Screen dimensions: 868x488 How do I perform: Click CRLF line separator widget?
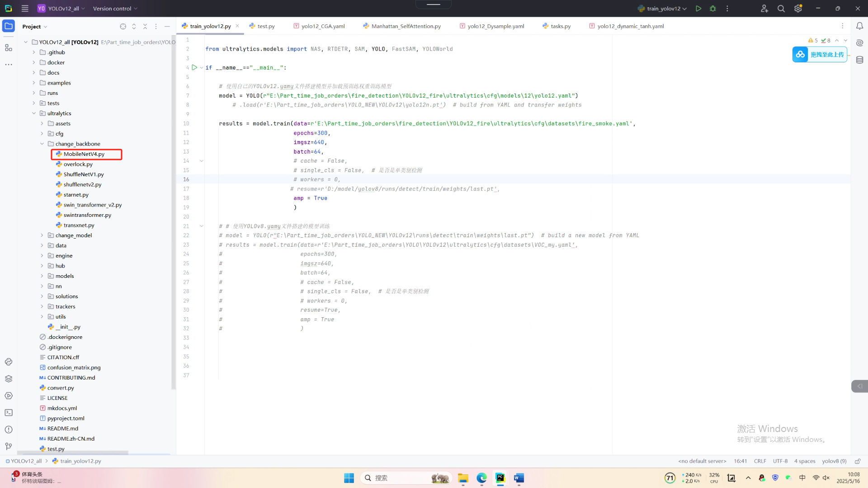(760, 461)
